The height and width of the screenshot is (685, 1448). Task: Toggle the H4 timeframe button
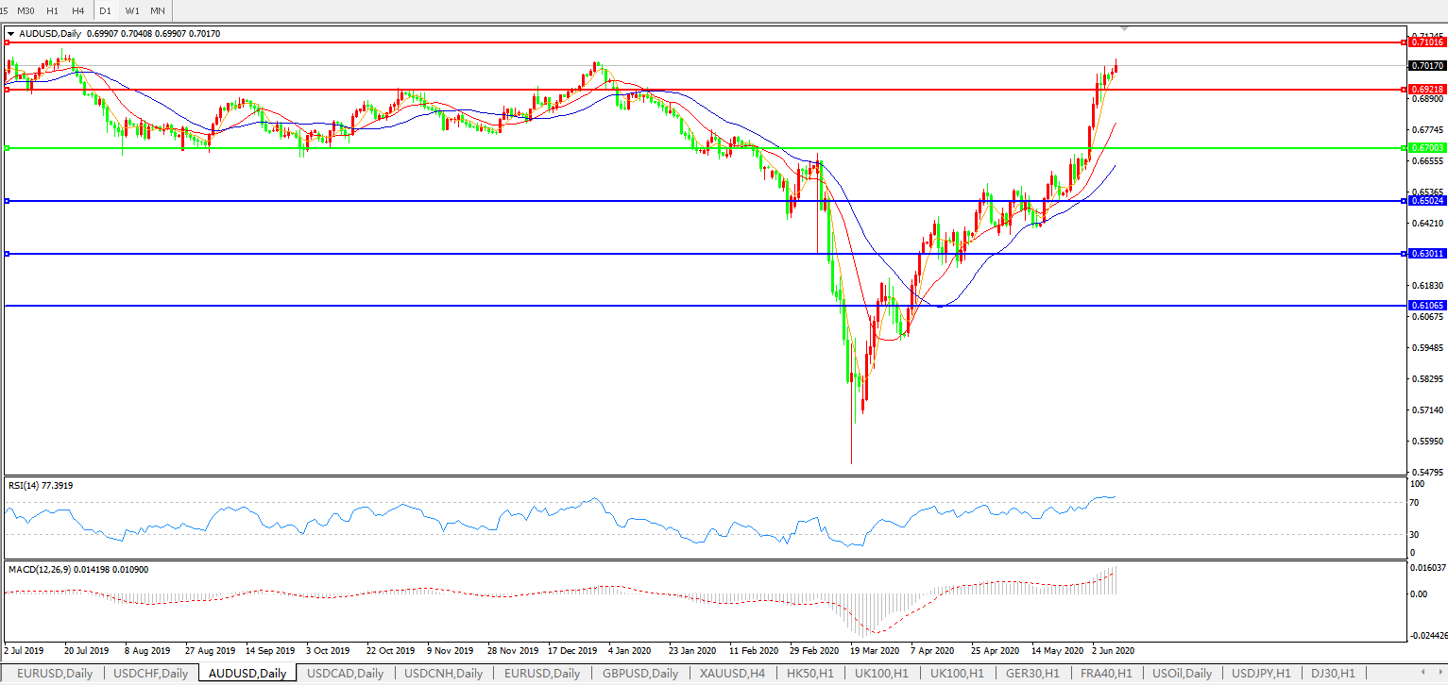pos(77,10)
